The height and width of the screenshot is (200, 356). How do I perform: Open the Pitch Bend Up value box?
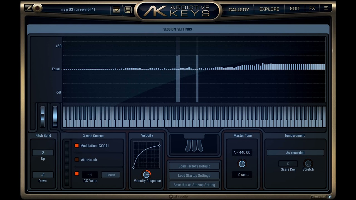click(x=43, y=153)
